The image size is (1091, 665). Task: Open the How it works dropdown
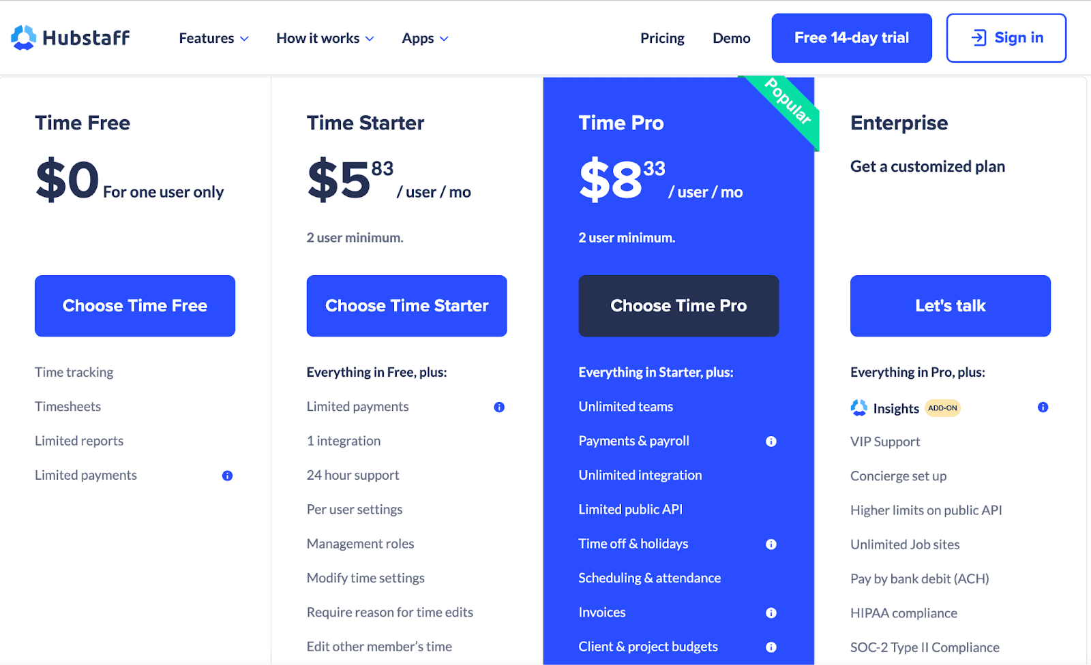(x=325, y=38)
